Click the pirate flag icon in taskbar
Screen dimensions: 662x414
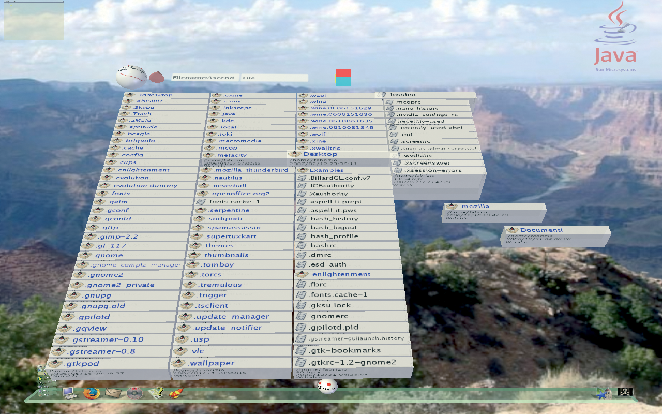coord(625,392)
